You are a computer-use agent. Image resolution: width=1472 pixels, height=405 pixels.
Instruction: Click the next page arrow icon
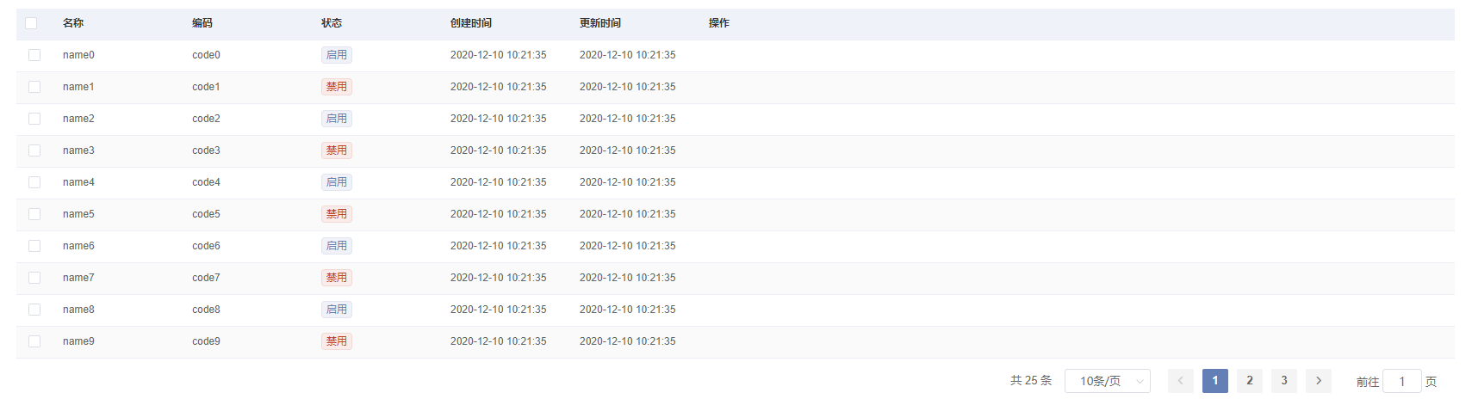point(1318,381)
